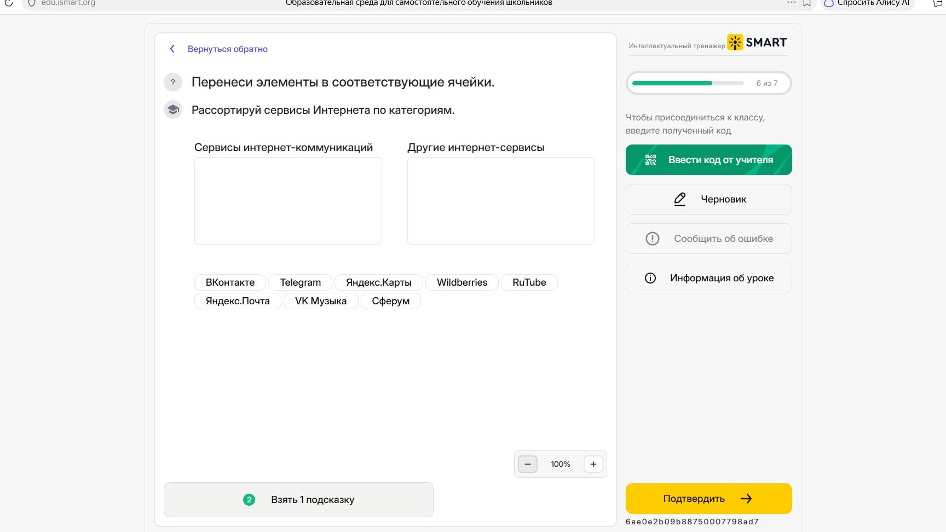The width and height of the screenshot is (946, 532).
Task: Click Взять 1 подсказку hint button
Action: [x=298, y=499]
